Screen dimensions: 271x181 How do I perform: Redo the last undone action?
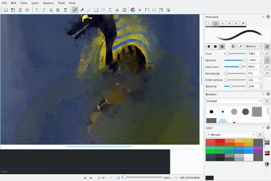coord(44,10)
